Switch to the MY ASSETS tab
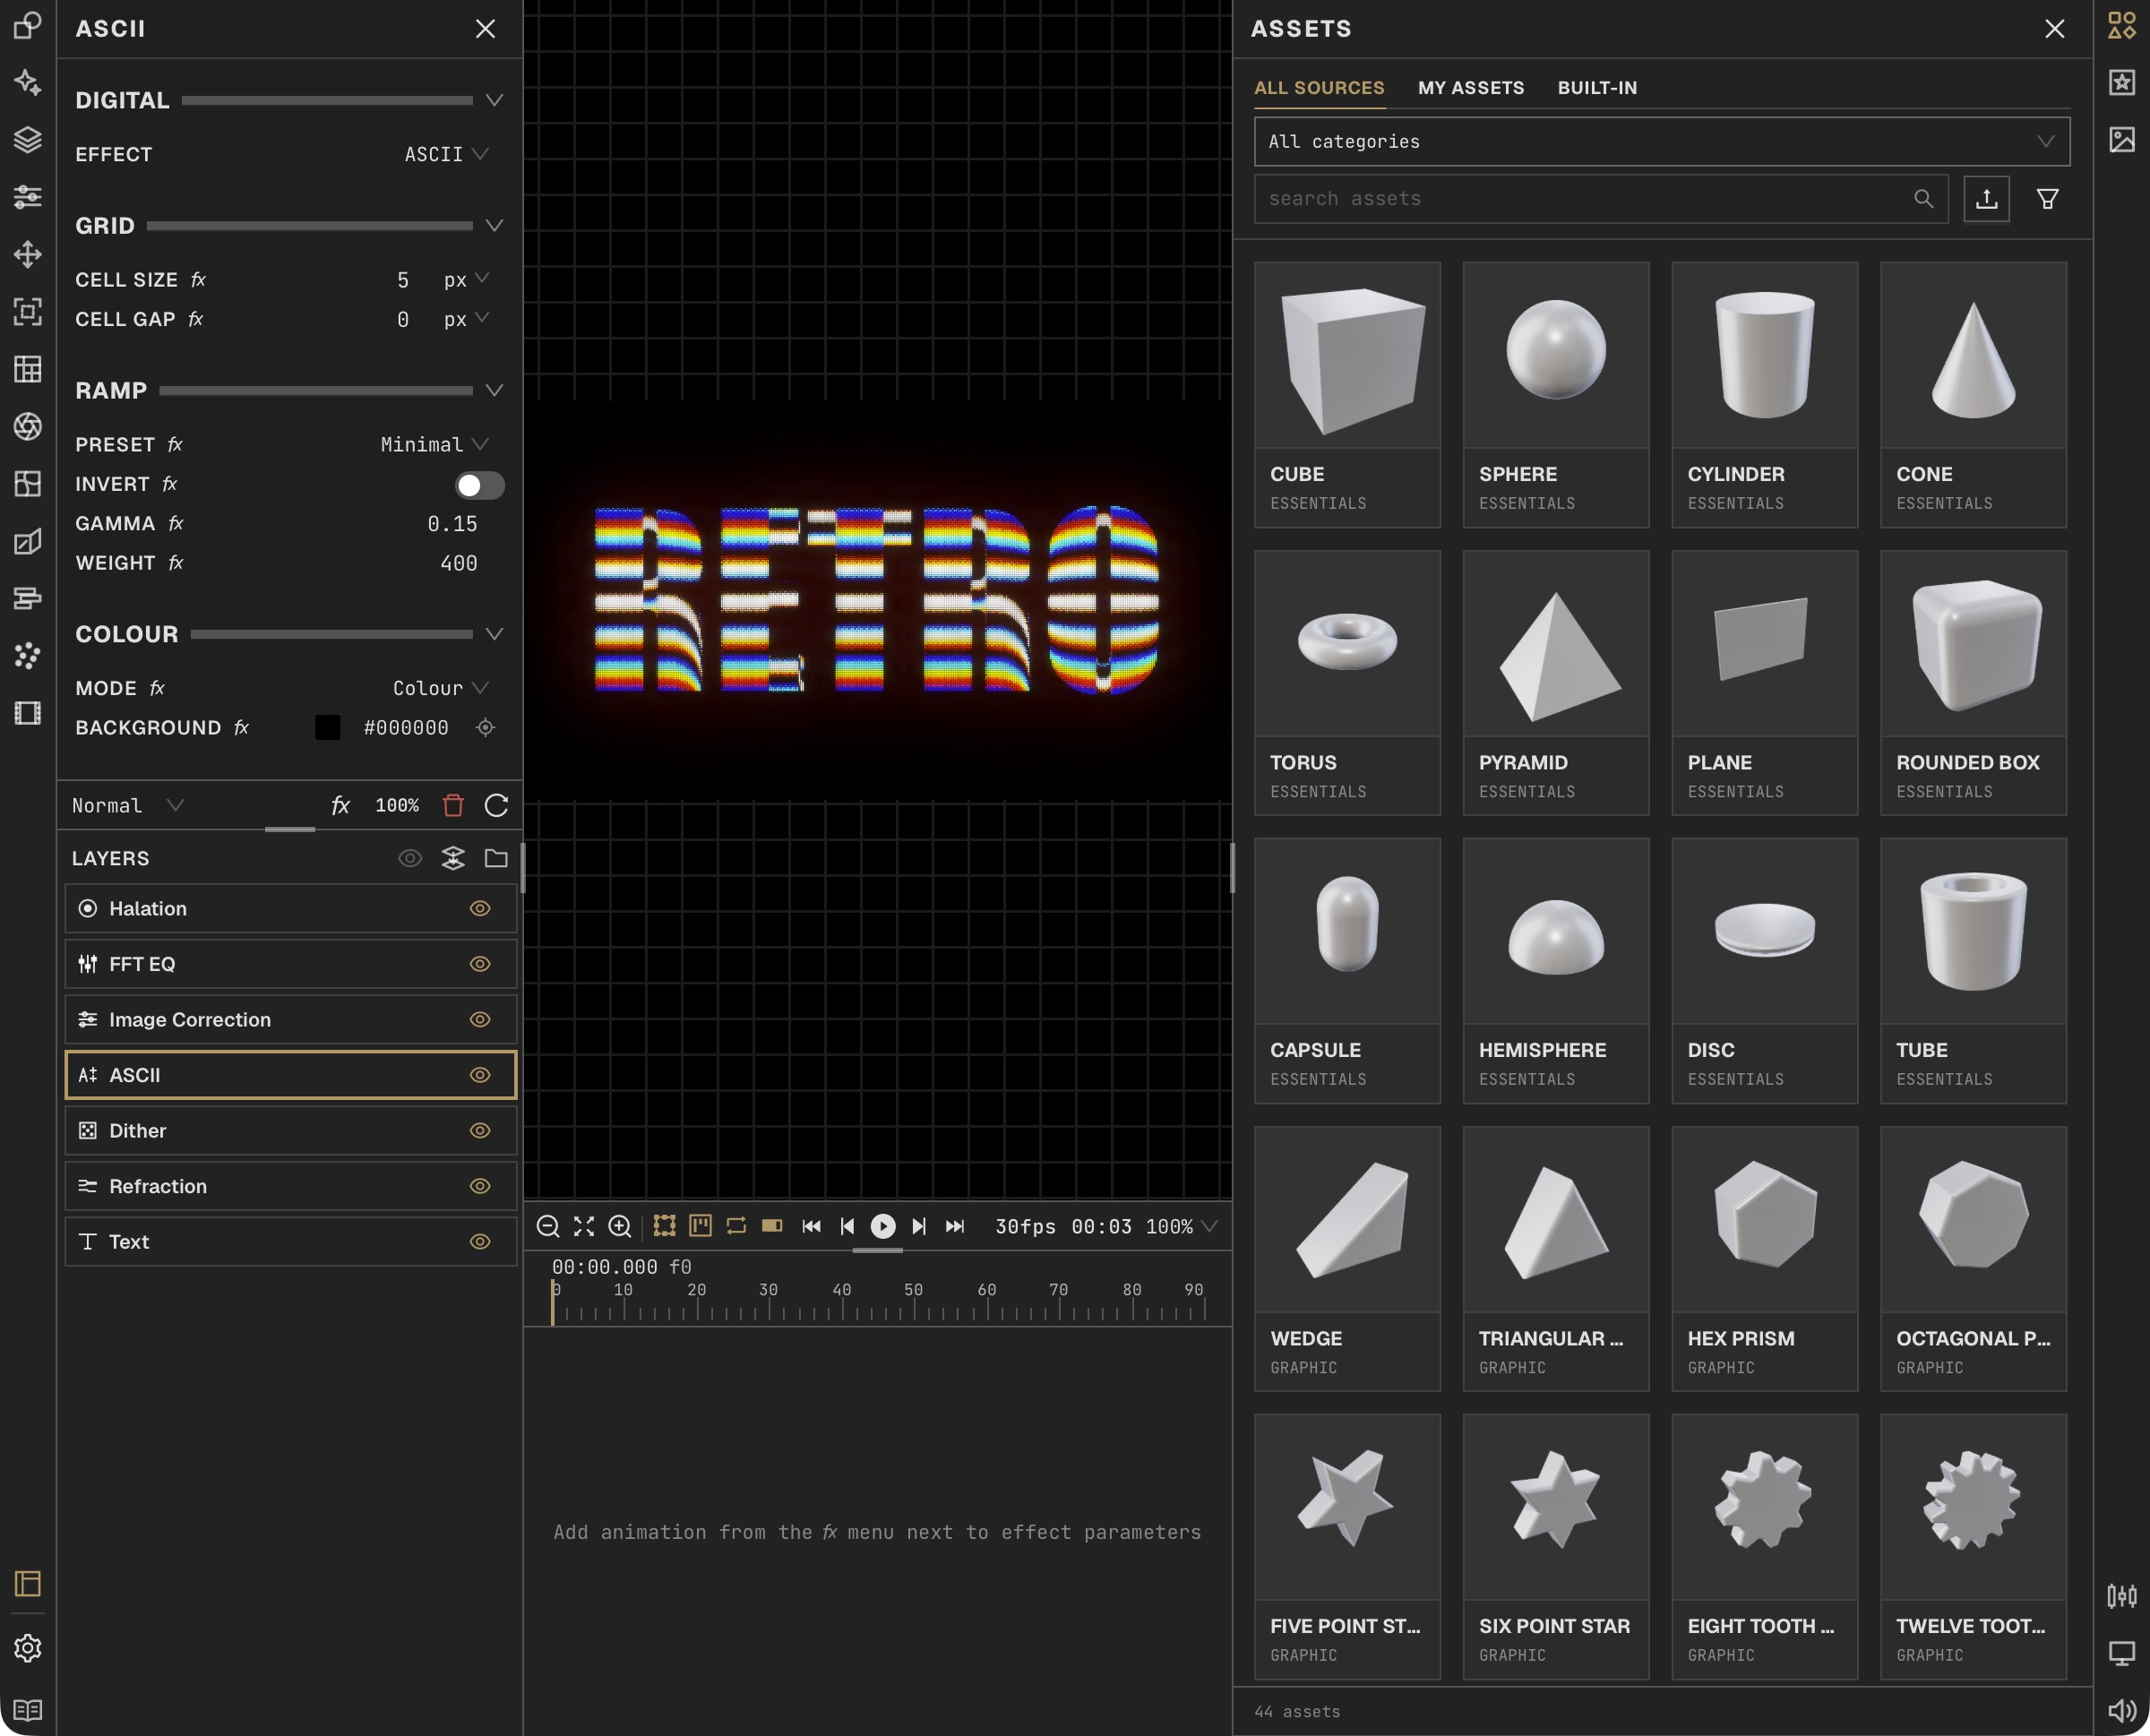2150x1736 pixels. click(1471, 88)
